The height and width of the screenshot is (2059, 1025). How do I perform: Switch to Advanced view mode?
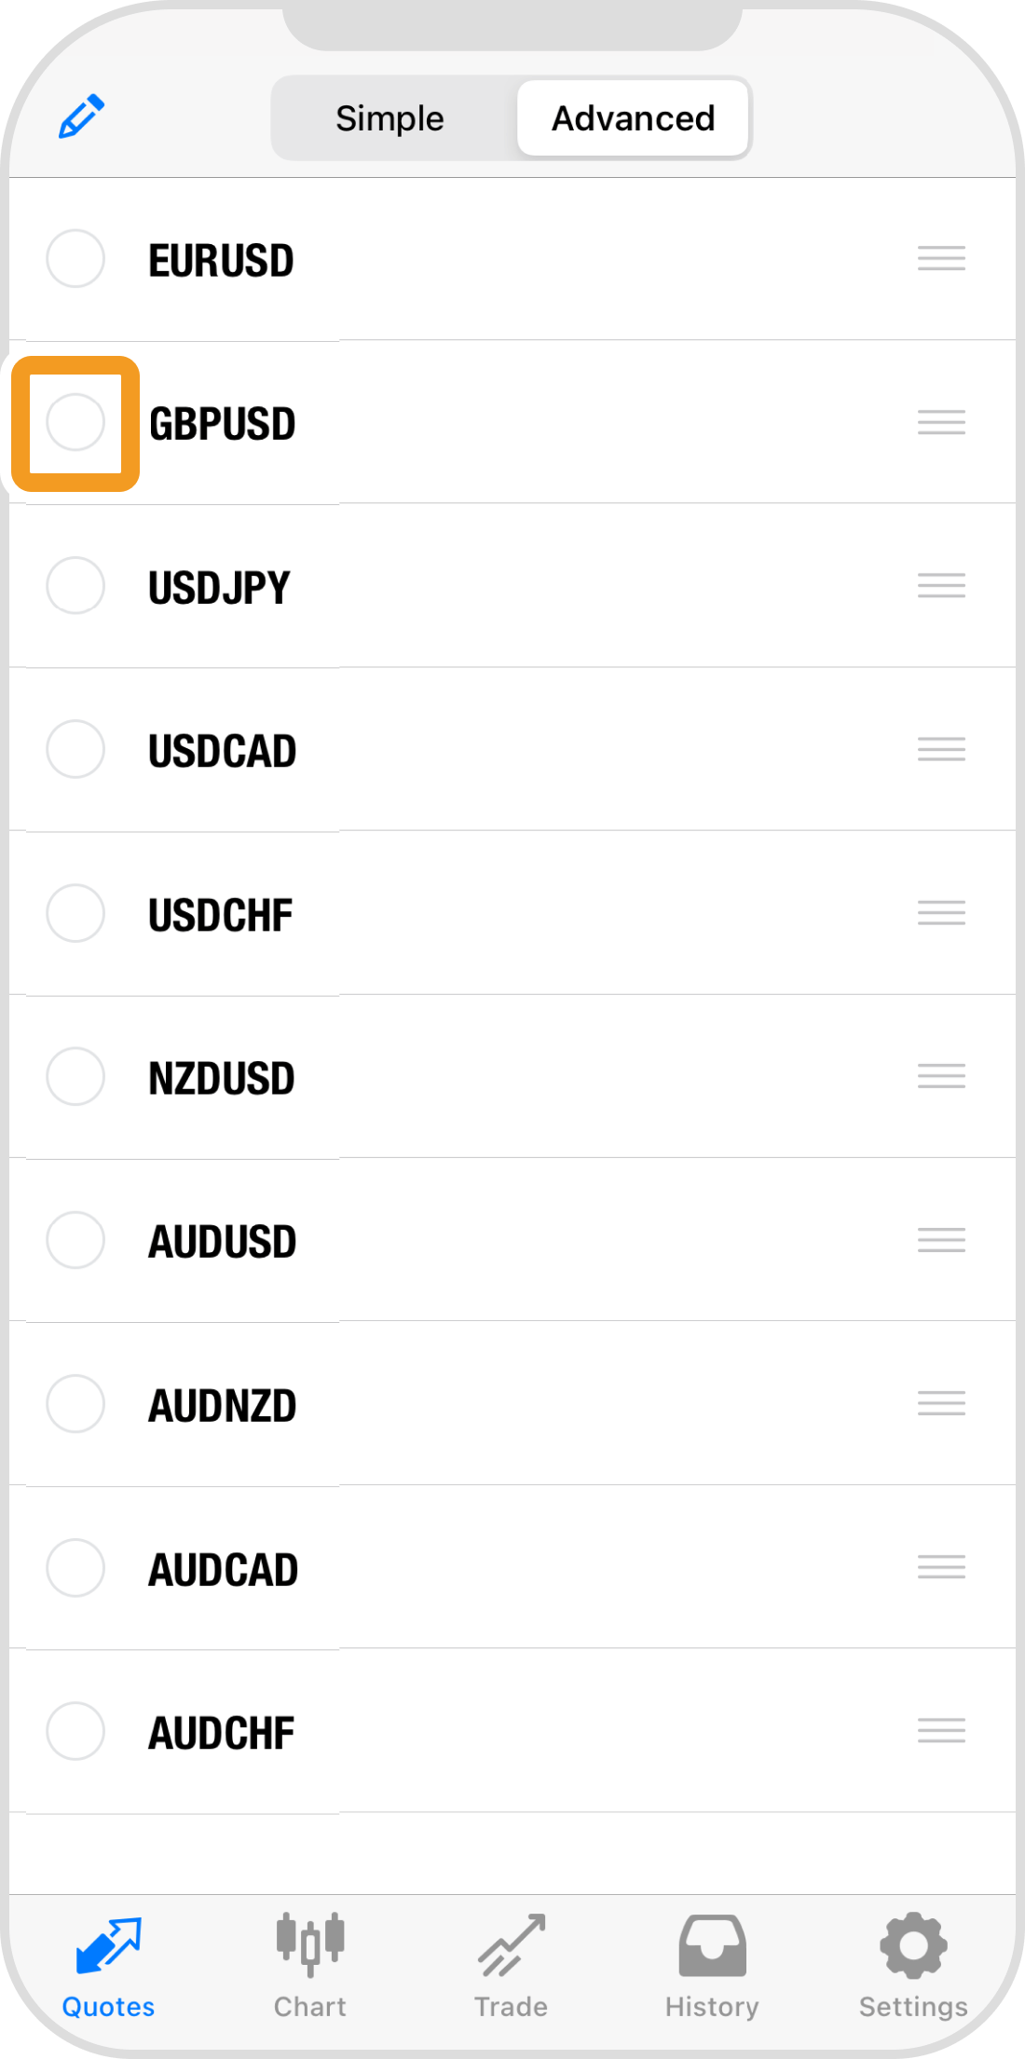pos(633,118)
